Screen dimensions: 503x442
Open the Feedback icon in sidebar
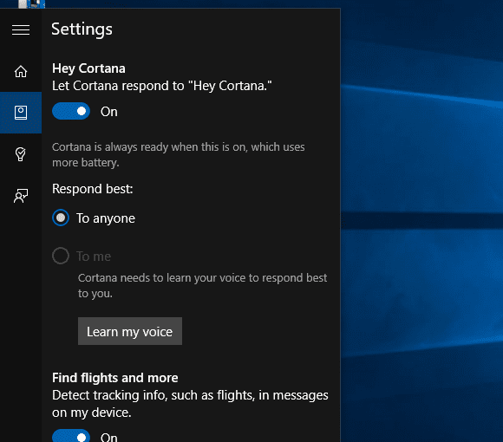(21, 195)
